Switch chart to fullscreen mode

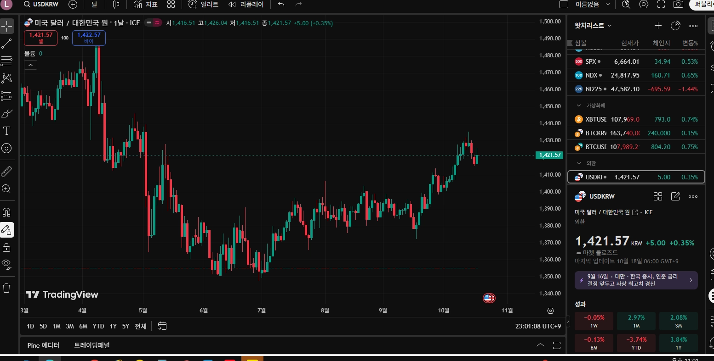coord(661,4)
